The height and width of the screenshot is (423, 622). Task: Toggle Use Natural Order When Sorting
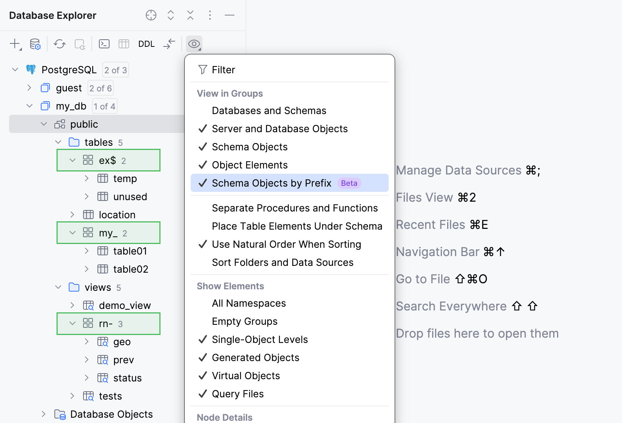tap(290, 244)
